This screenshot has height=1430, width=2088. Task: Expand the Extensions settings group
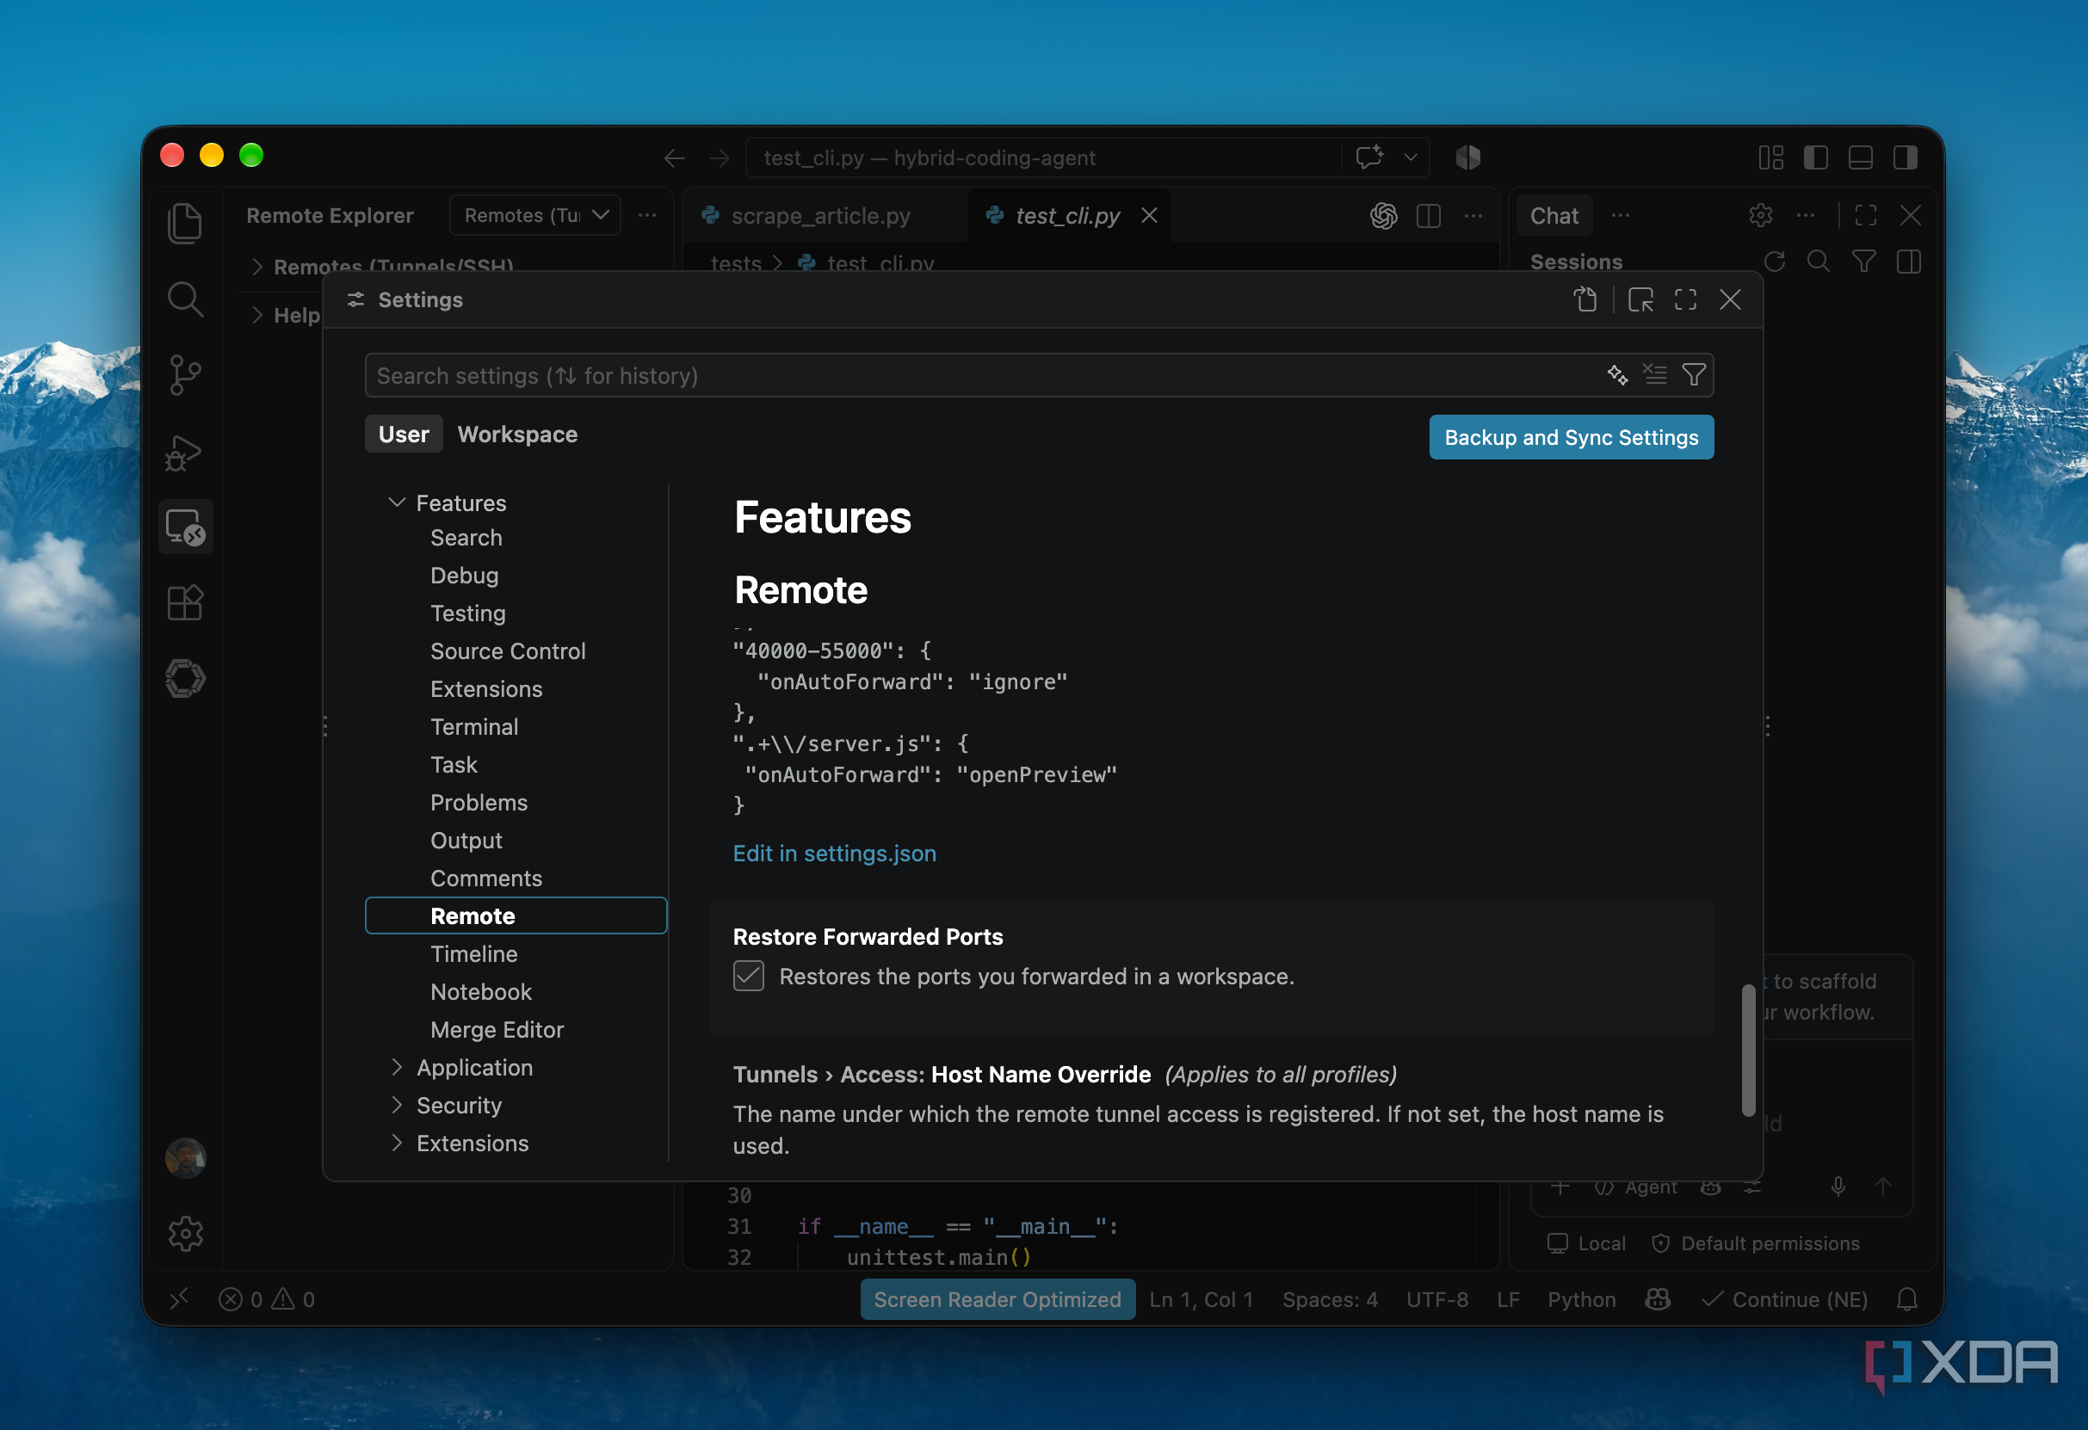[x=397, y=1143]
